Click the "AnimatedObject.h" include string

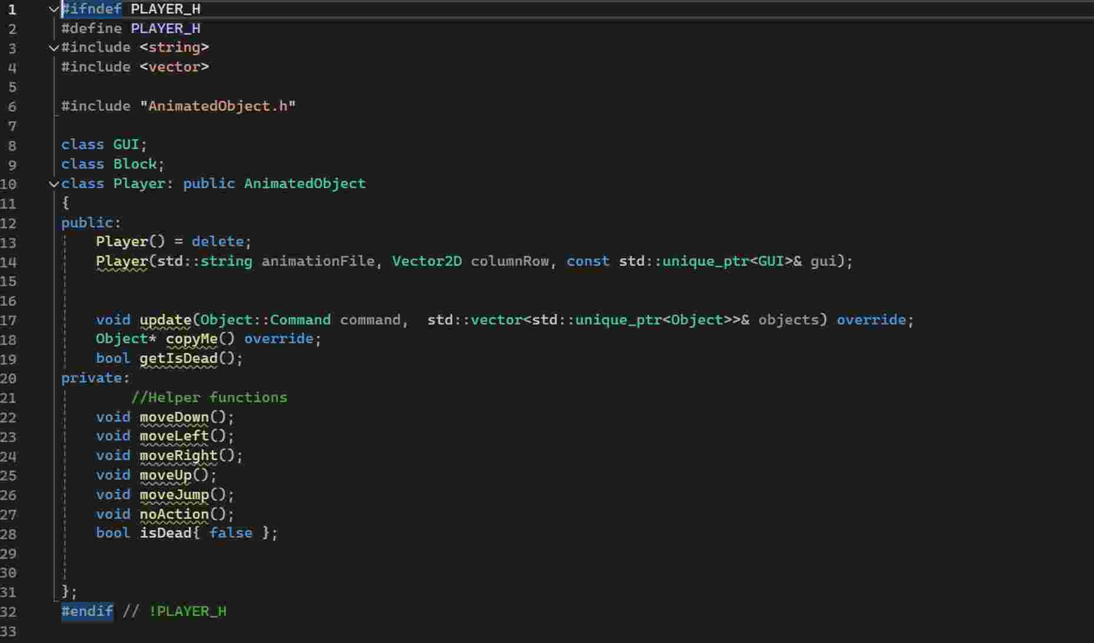[218, 106]
